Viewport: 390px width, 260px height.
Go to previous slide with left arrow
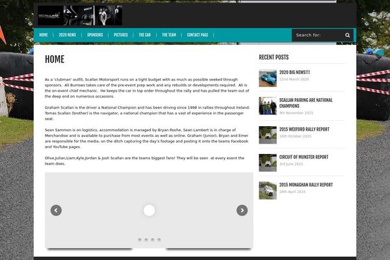coord(56,211)
